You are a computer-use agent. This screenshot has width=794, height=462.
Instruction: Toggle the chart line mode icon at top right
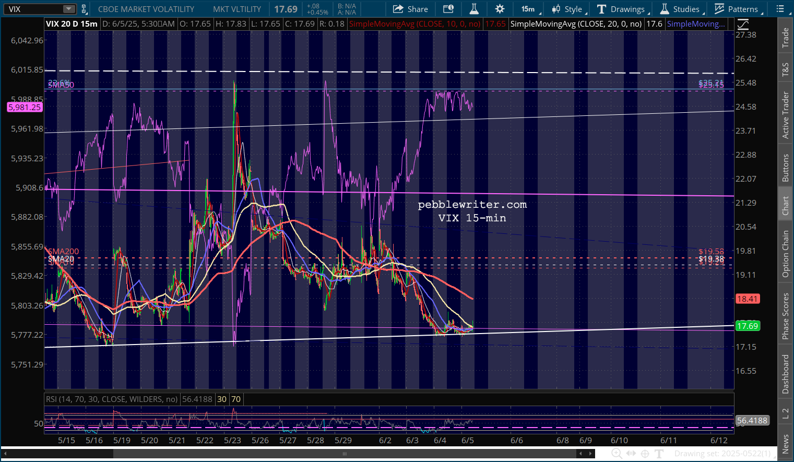(x=743, y=24)
